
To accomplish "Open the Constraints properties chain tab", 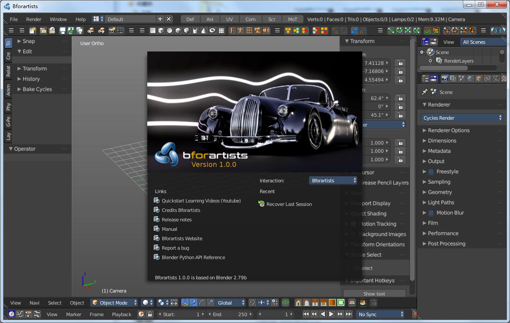I will pyautogui.click(x=487, y=78).
